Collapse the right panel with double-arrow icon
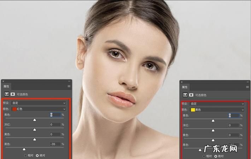The image size is (251, 159). pyautogui.click(x=247, y=82)
